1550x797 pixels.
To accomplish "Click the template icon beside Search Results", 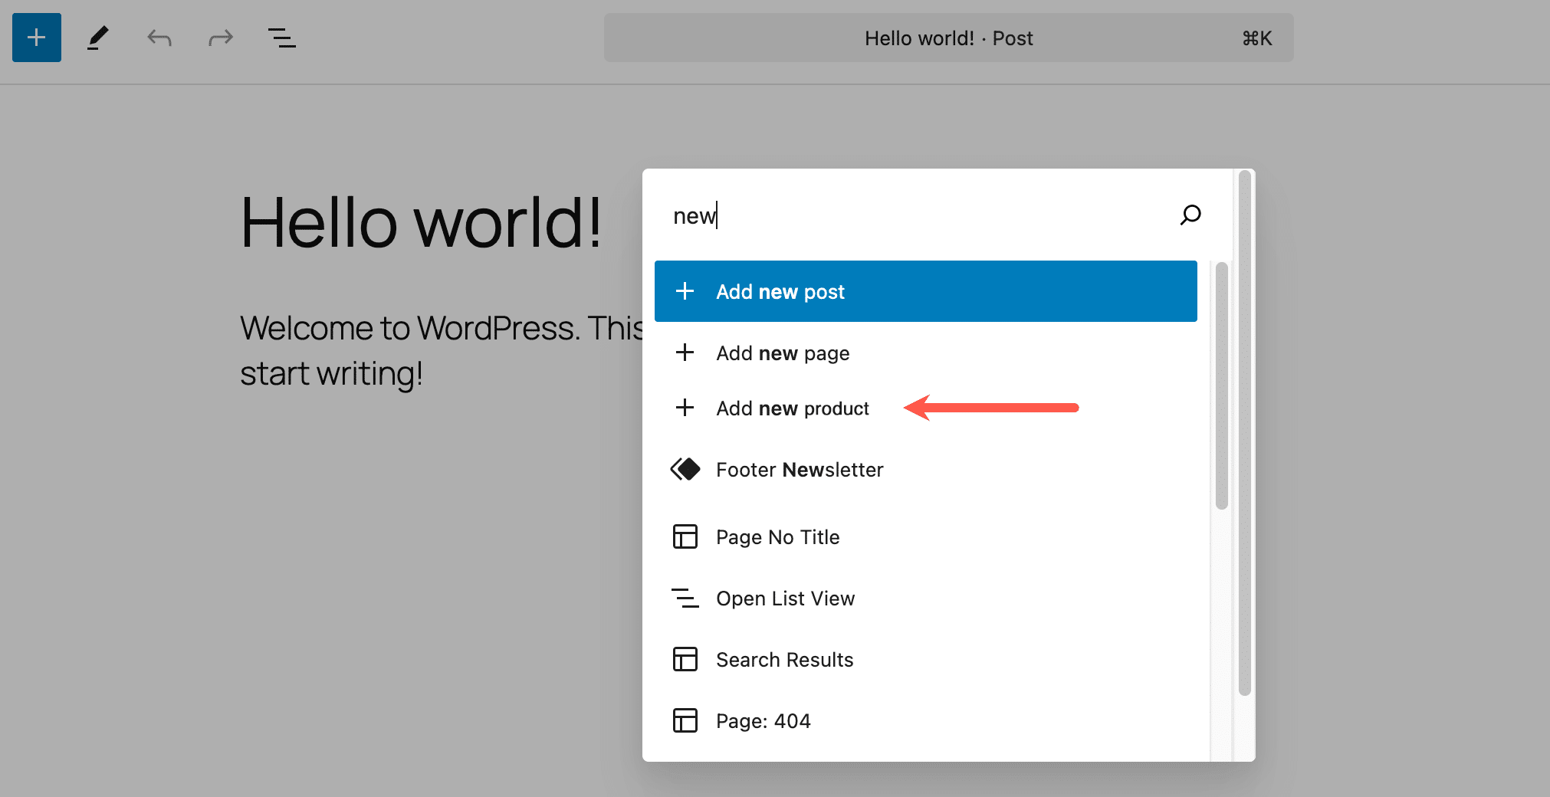I will [x=685, y=659].
